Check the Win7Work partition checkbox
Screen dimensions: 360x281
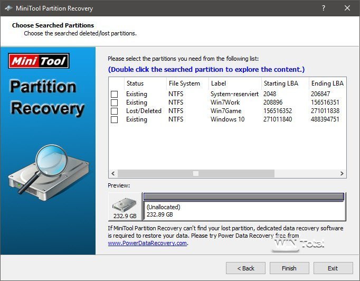[x=114, y=102]
